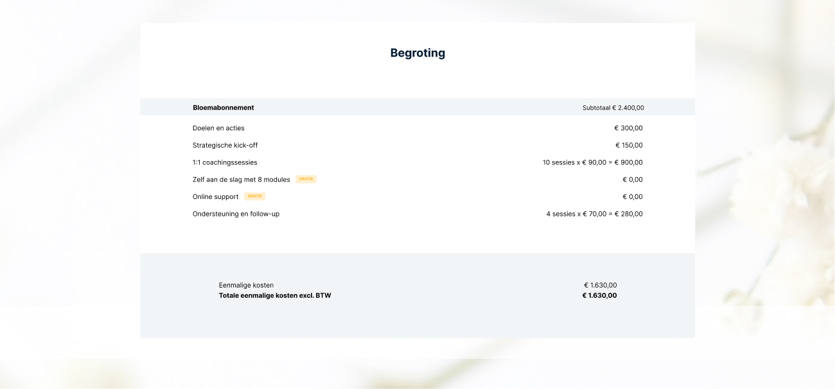
Task: Select the Eenmalige kosten label
Action: tap(246, 286)
